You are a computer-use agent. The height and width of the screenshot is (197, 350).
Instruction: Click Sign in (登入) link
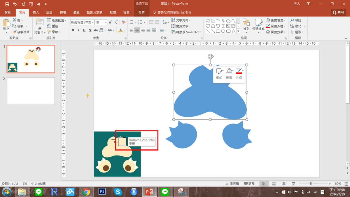point(297,4)
